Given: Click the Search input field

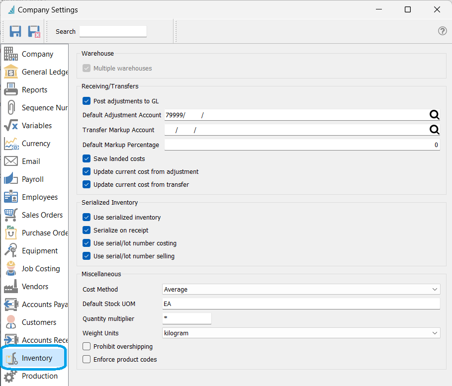Looking at the screenshot, I should [x=113, y=31].
